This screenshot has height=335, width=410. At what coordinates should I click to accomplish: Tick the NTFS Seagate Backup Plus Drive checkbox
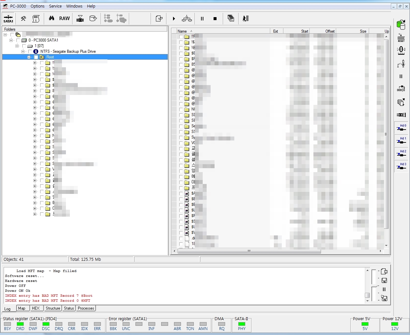coord(30,52)
